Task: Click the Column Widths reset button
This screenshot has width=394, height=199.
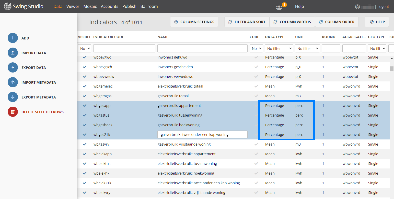Action: tap(292, 22)
